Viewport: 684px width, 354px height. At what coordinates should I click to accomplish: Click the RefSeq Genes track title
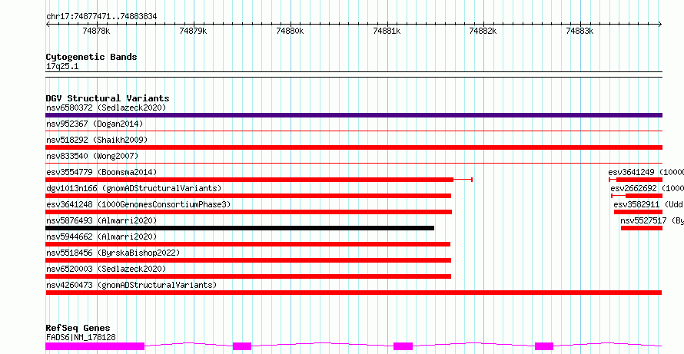coord(78,328)
